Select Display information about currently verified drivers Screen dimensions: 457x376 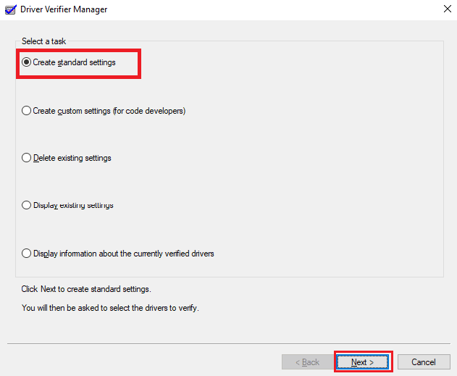pyautogui.click(x=118, y=254)
